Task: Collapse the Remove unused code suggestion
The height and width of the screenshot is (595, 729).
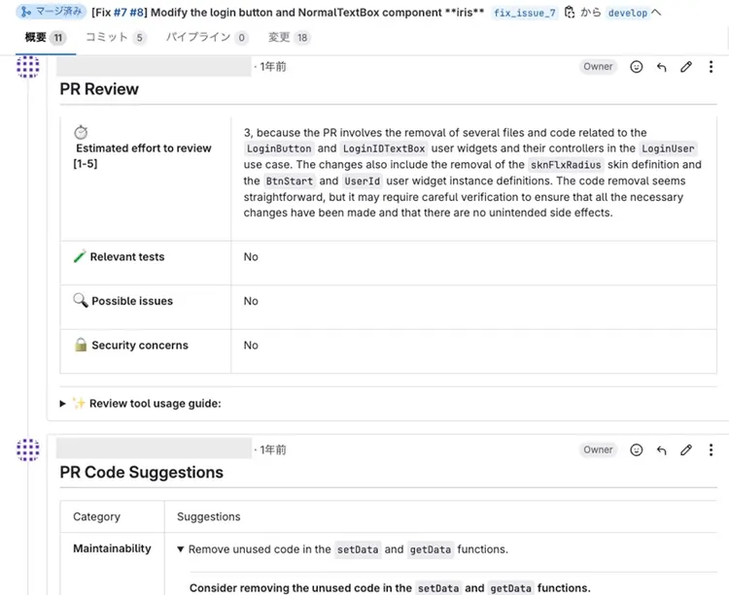Action: [180, 549]
